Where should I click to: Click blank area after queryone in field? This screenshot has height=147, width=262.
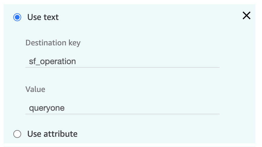coord(142,108)
